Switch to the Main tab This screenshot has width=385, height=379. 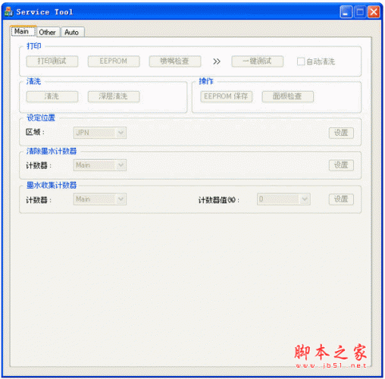(23, 31)
